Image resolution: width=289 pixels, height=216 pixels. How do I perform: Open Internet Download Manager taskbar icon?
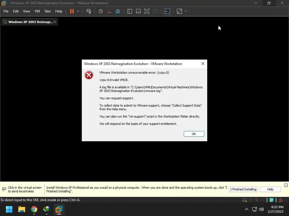pos(47,209)
